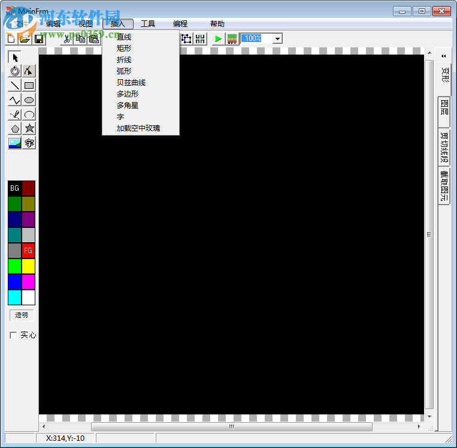Image resolution: width=457 pixels, height=448 pixels.
Task: Select the rectangle tool
Action: click(x=29, y=85)
